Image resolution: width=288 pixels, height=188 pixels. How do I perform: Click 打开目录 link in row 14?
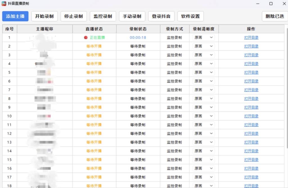pos(251,151)
